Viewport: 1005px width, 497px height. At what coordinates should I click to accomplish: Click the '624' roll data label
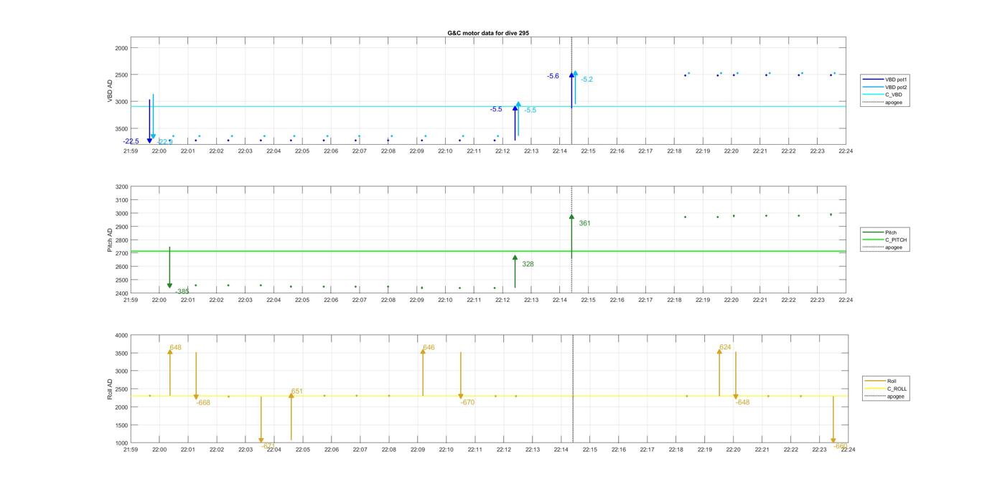[x=725, y=347]
